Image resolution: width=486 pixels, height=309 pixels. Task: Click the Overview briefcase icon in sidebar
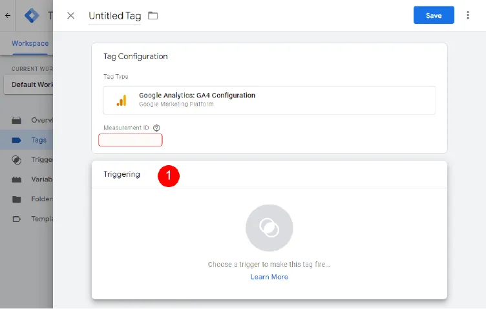coord(17,120)
